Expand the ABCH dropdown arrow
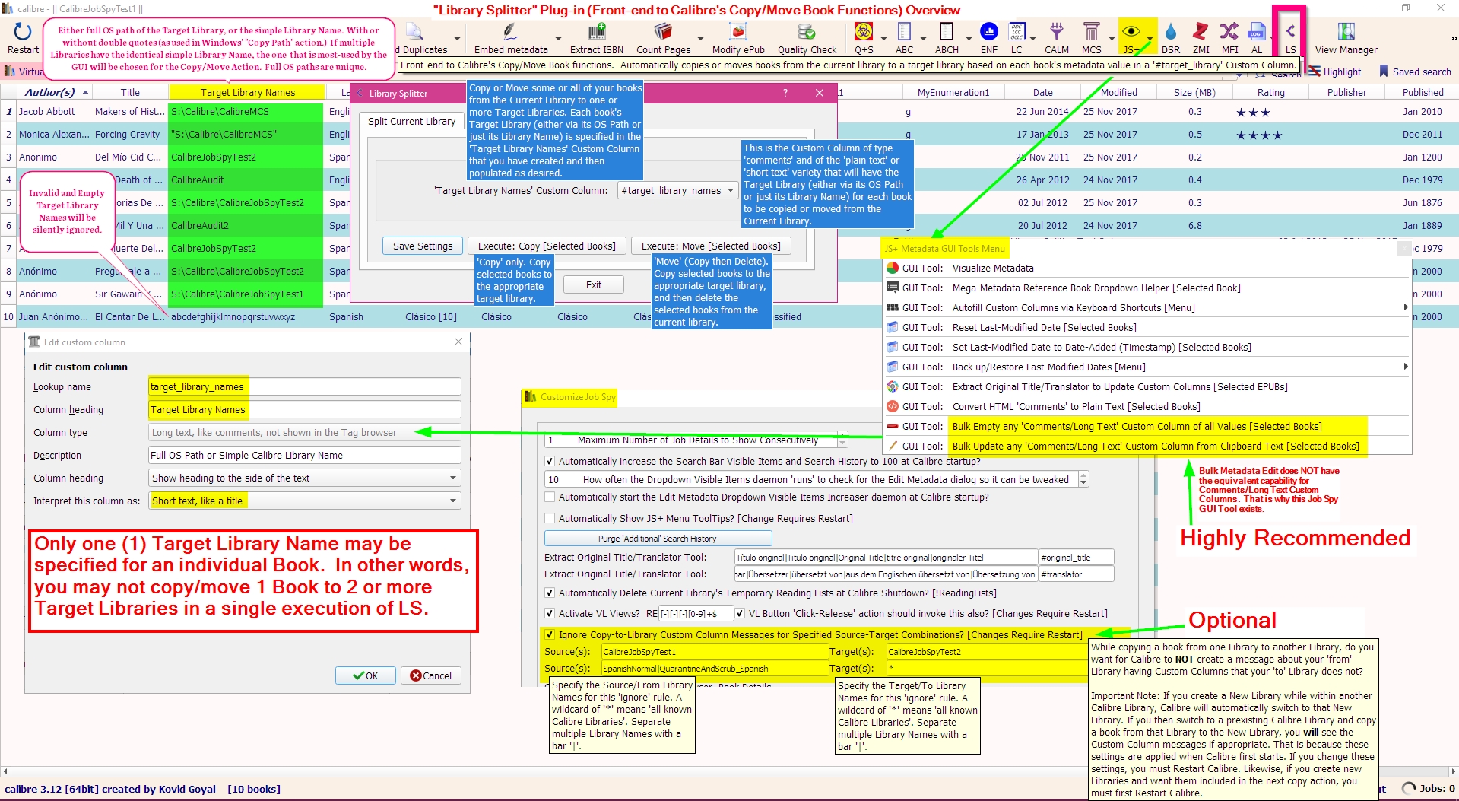The height and width of the screenshot is (801, 1459). click(968, 37)
